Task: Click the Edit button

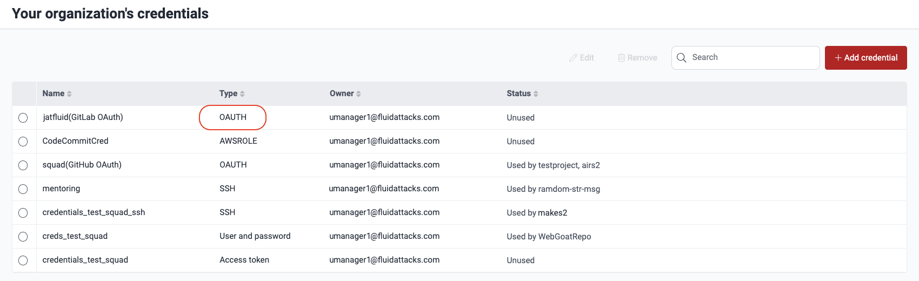Action: pos(582,58)
